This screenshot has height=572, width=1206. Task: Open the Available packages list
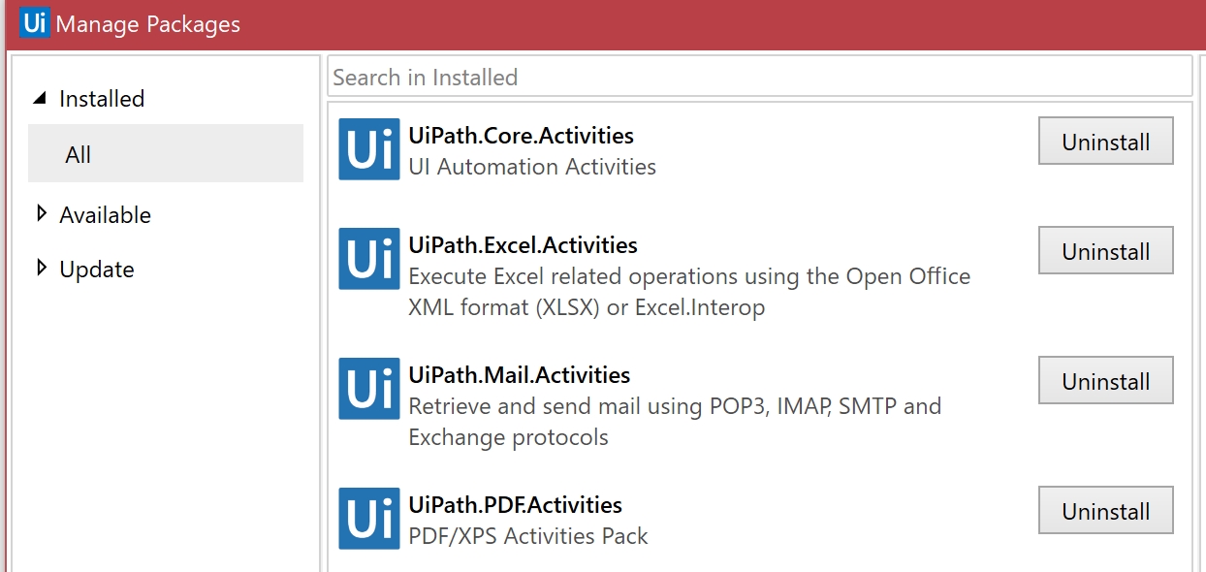tap(106, 214)
